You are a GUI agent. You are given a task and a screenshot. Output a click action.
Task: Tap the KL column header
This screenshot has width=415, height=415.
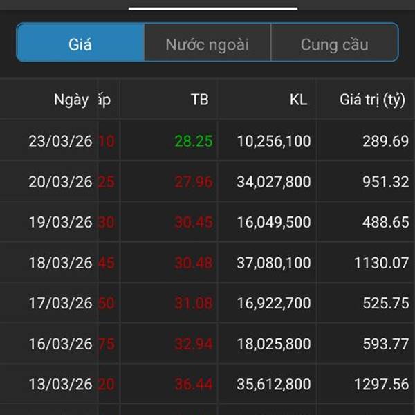(x=298, y=100)
